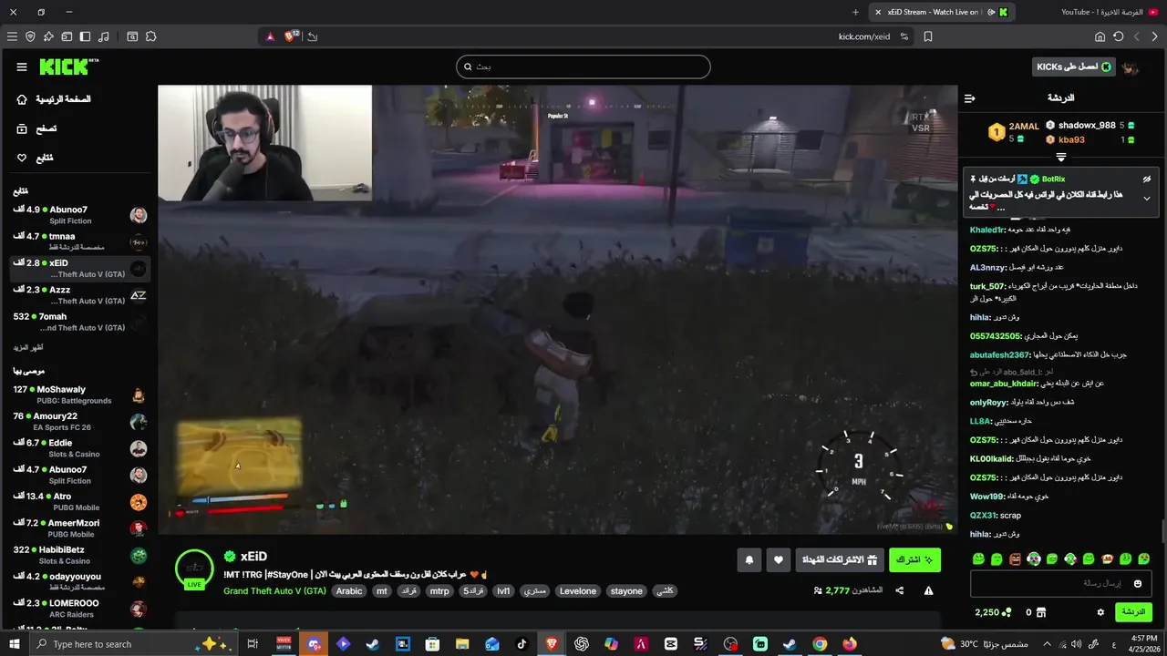
Task: Expand the chat leaderboard chevron
Action: (x=1060, y=158)
